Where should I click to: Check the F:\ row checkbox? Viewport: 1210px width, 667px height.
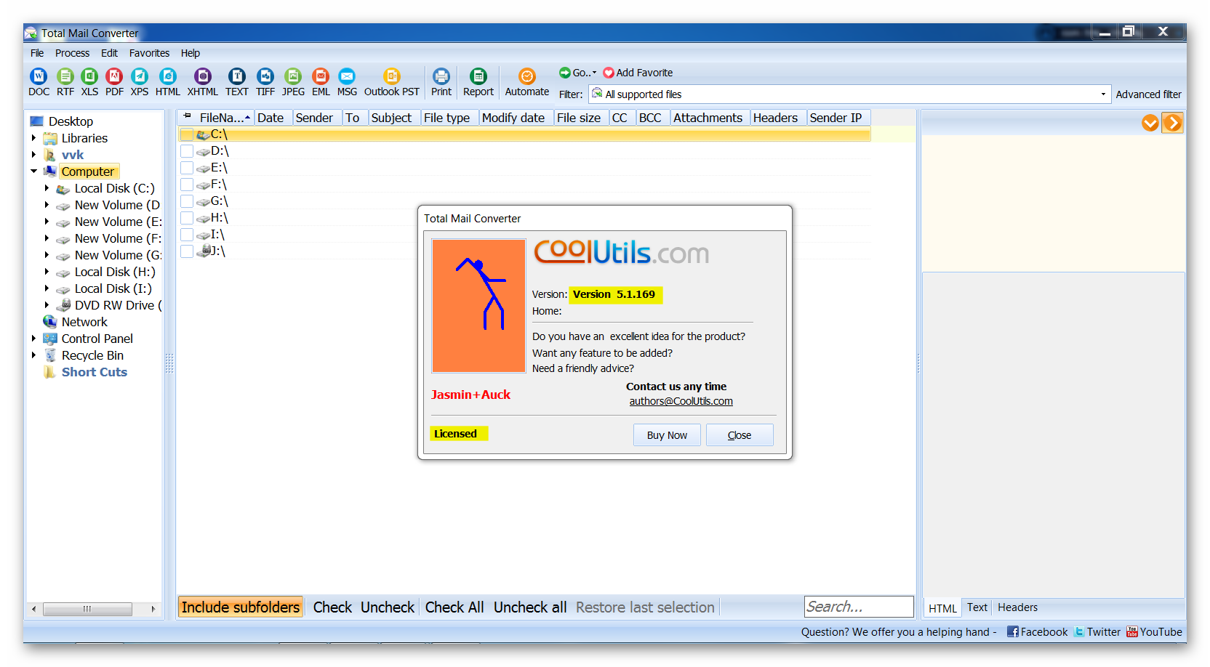187,185
